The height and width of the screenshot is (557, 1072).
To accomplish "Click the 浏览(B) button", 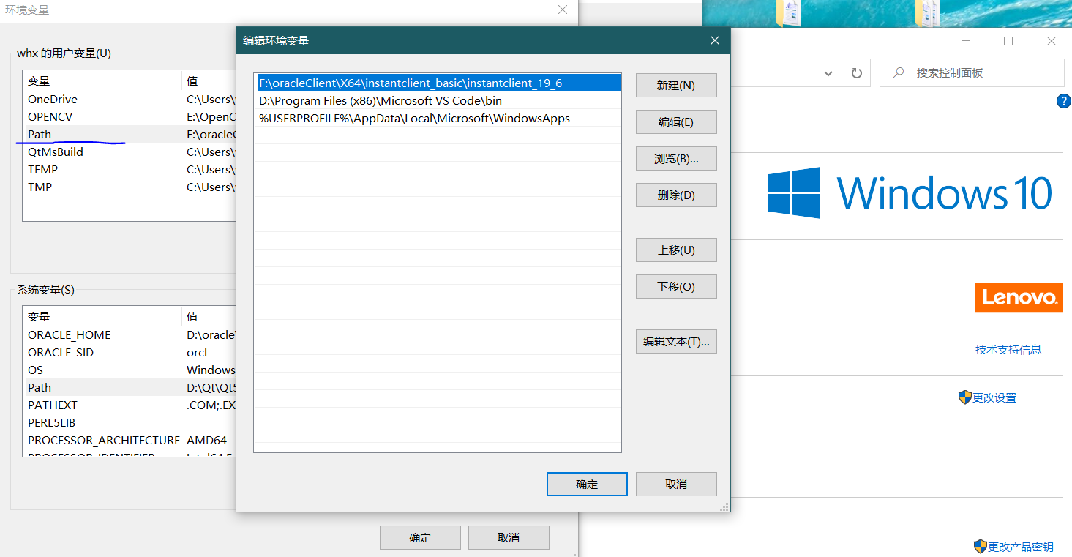I will [675, 158].
